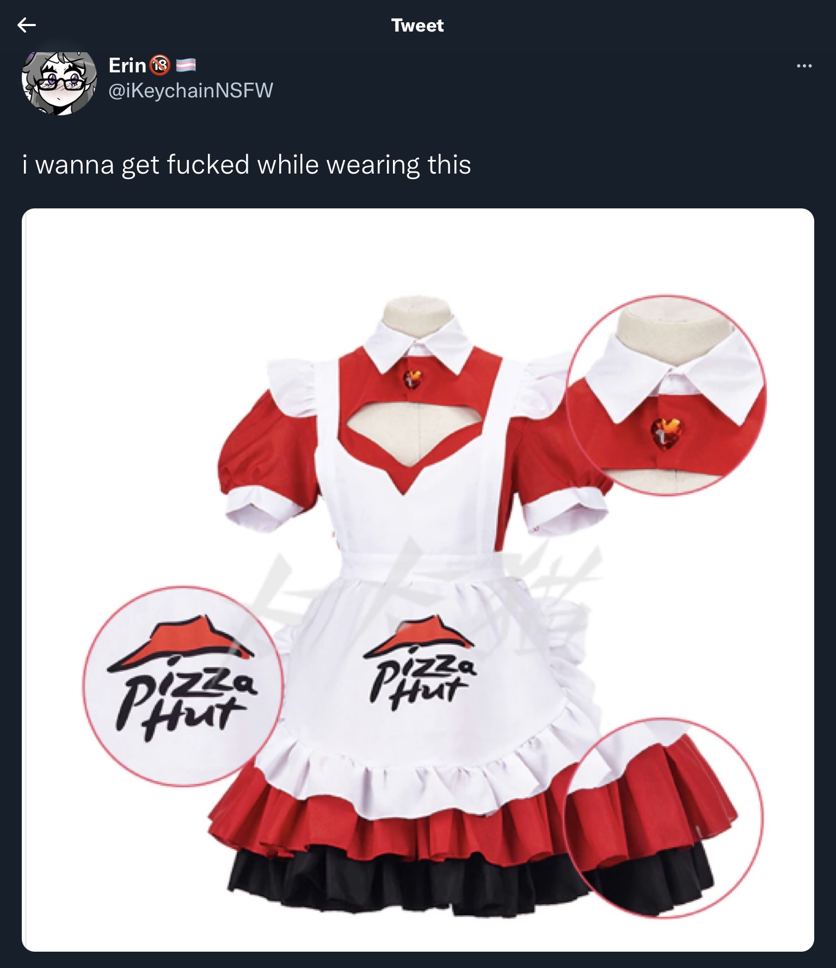Viewport: 836px width, 968px height.
Task: Click the red ruffle skirt close-up circle
Action: (x=663, y=818)
